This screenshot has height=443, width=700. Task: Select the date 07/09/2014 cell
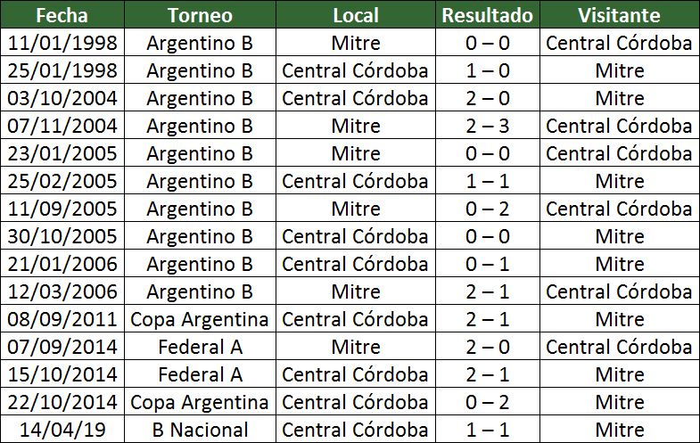pyautogui.click(x=62, y=347)
